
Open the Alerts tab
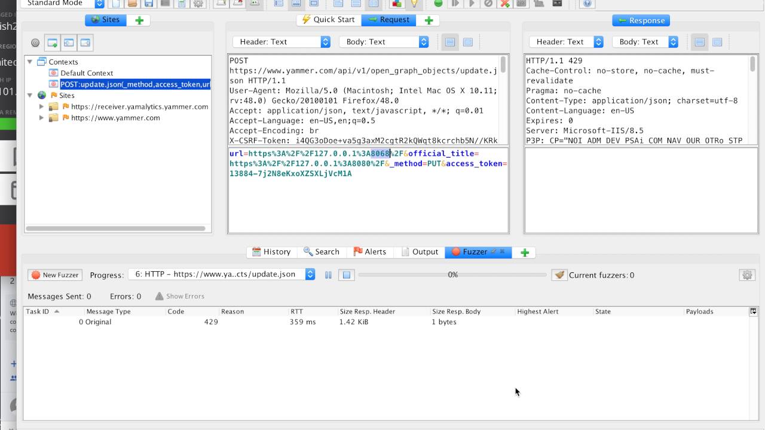pos(369,252)
